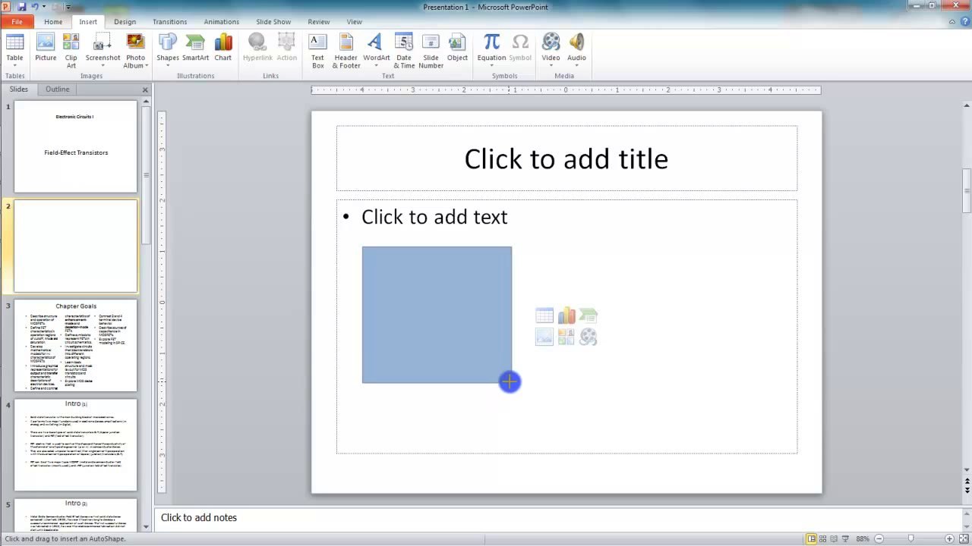Insert the Slide Number
The image size is (972, 546).
tap(431, 51)
